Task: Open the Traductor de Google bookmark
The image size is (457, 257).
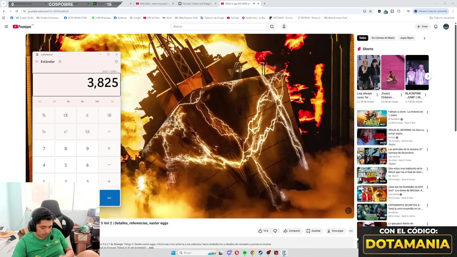Action: pos(213,18)
